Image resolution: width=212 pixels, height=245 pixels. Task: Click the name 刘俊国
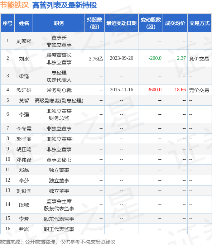(x=24, y=191)
